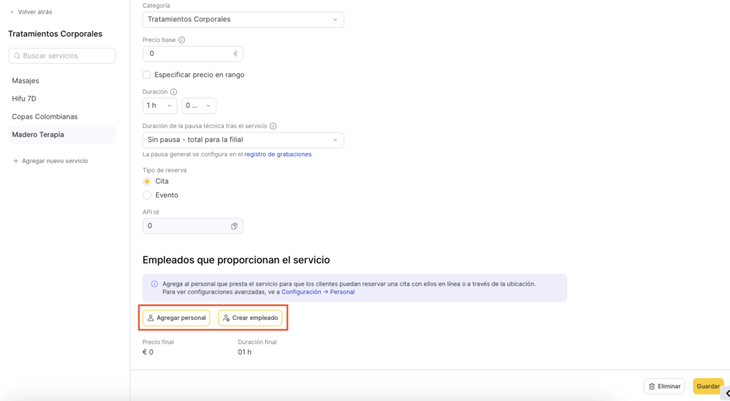Click the Guardar button

pyautogui.click(x=707, y=386)
